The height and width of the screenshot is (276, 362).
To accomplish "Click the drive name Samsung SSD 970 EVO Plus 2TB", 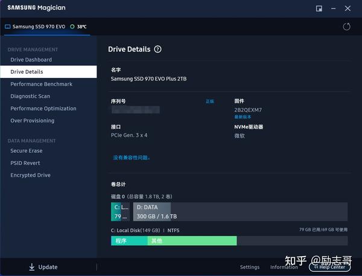I will click(x=148, y=79).
